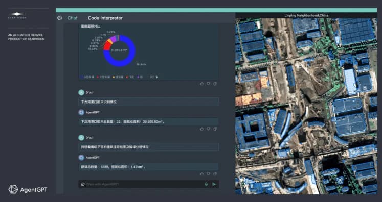
Task: Switch to the Chat tab
Action: [72, 18]
